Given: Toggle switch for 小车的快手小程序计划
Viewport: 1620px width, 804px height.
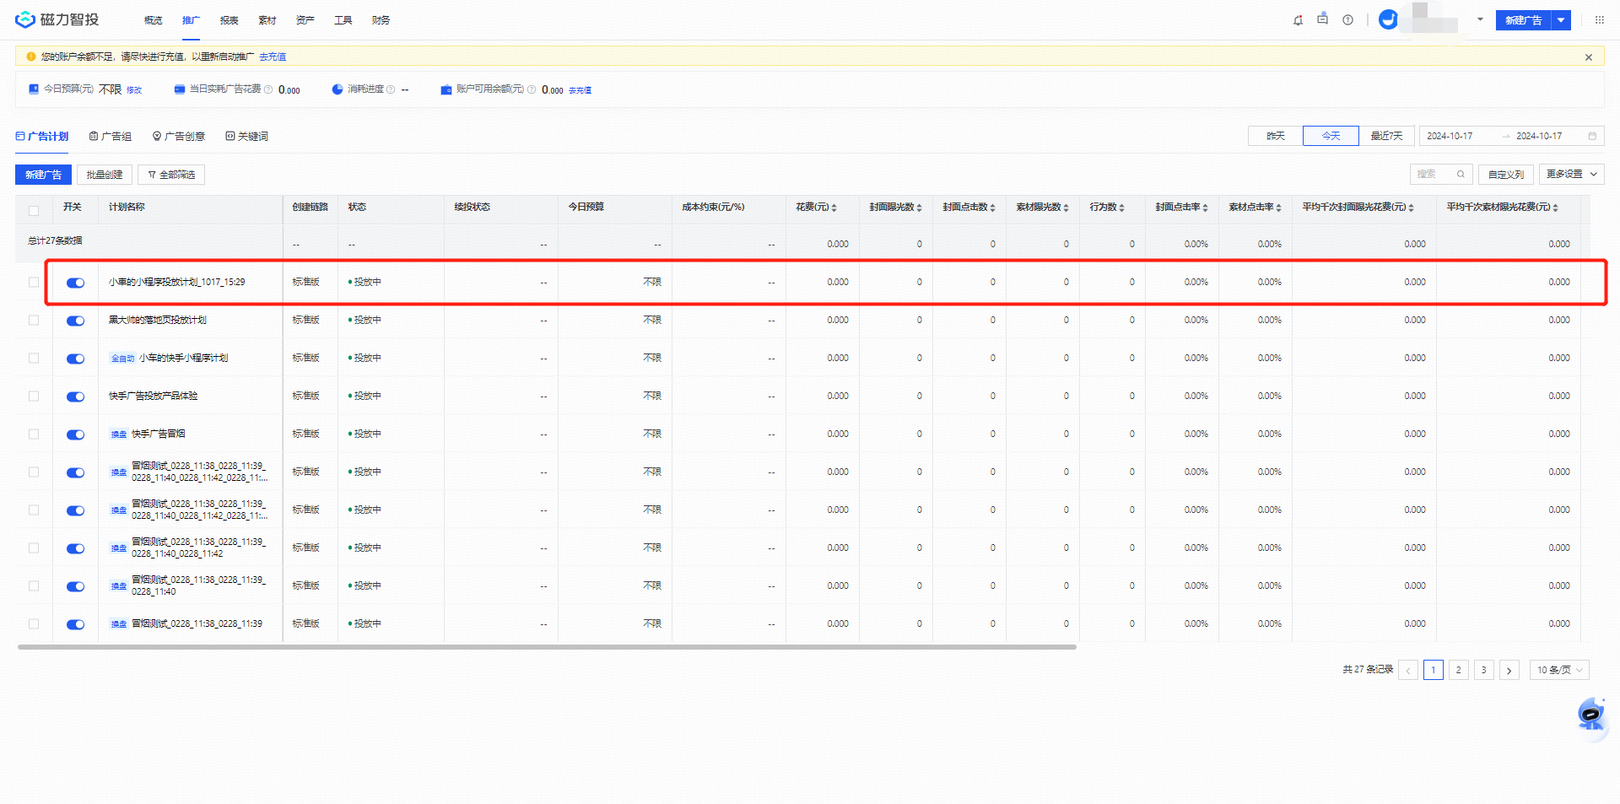Looking at the screenshot, I should 75,359.
